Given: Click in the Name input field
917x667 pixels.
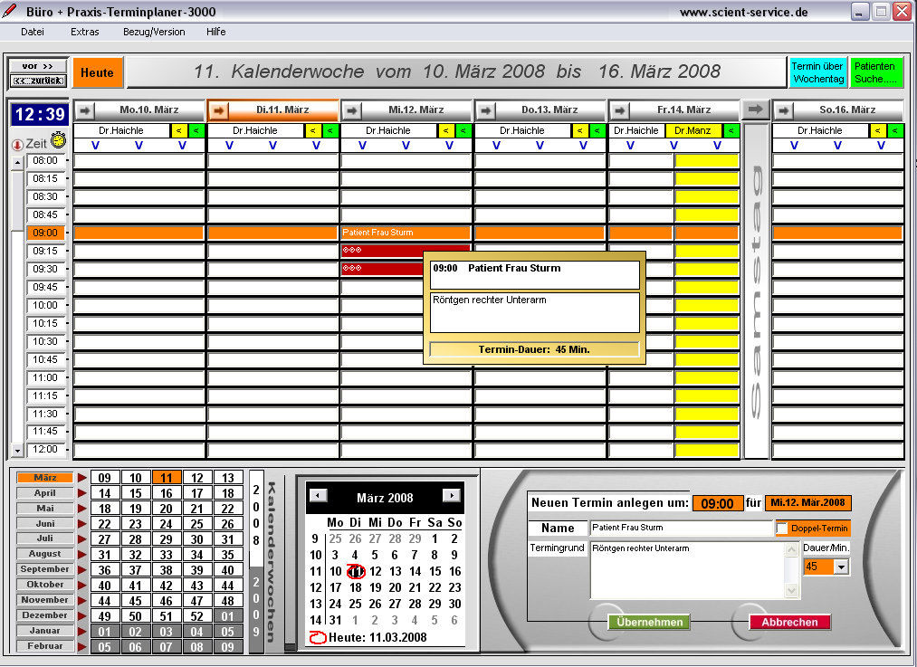Looking at the screenshot, I should (681, 528).
